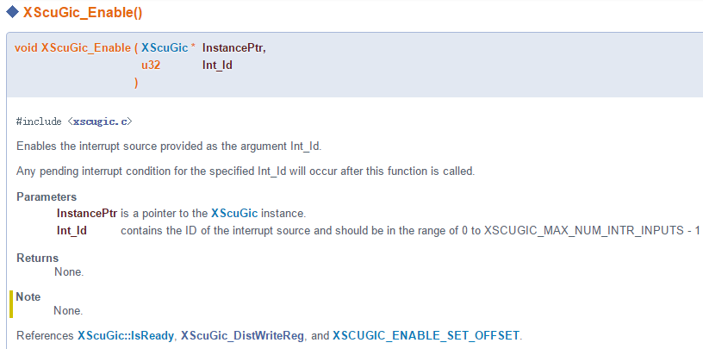Click the void XScuGic_Enable name in prototype
The image size is (703, 349).
(72, 48)
